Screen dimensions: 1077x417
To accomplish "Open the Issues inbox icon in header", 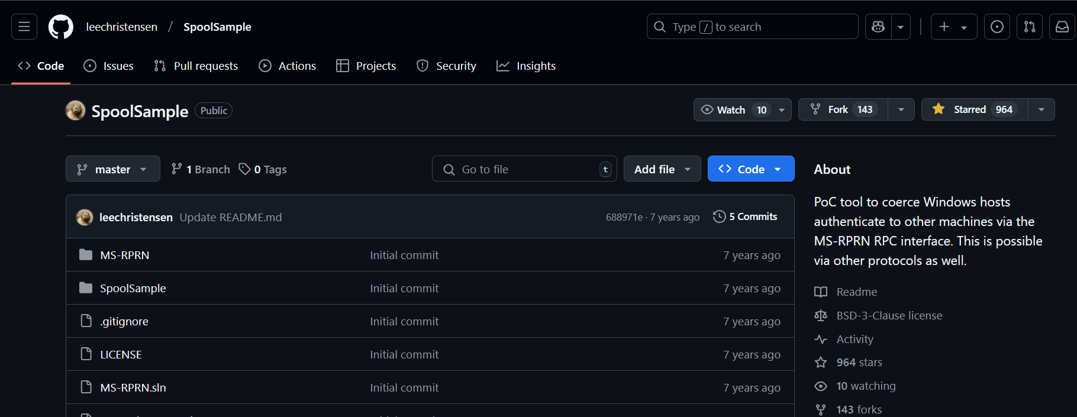I will 997,27.
